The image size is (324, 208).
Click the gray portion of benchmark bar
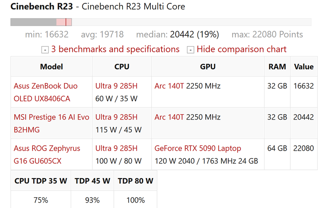coord(34,22)
